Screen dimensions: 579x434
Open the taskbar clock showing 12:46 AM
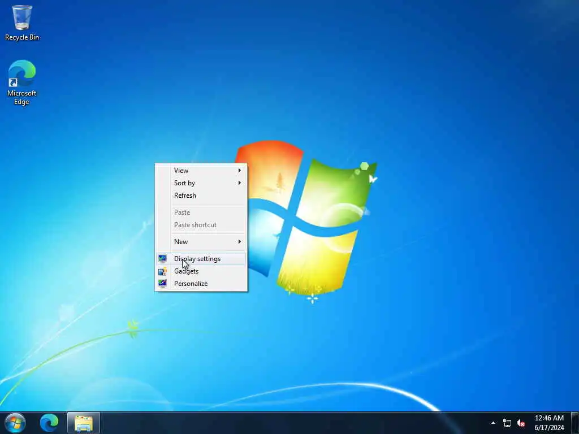[549, 423]
